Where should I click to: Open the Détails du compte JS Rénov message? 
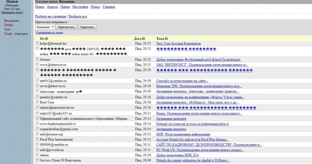(x=193, y=160)
